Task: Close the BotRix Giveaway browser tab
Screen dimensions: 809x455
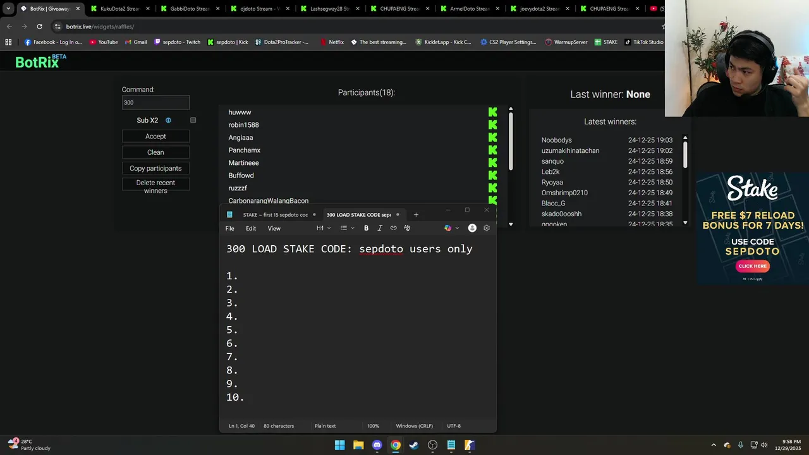Action: click(x=78, y=9)
